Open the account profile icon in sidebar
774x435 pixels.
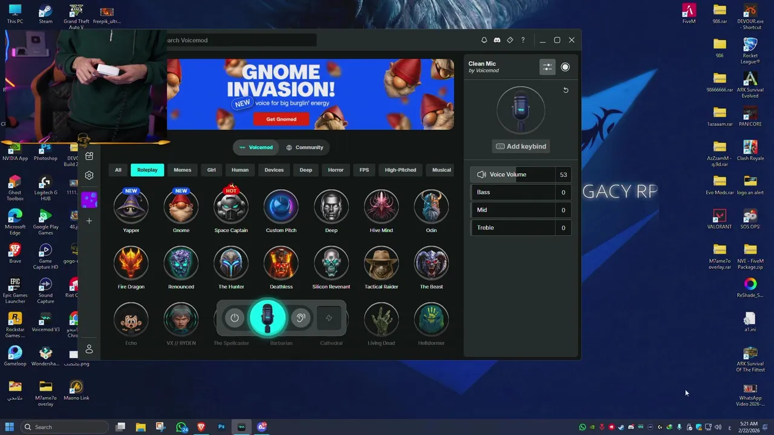point(89,349)
